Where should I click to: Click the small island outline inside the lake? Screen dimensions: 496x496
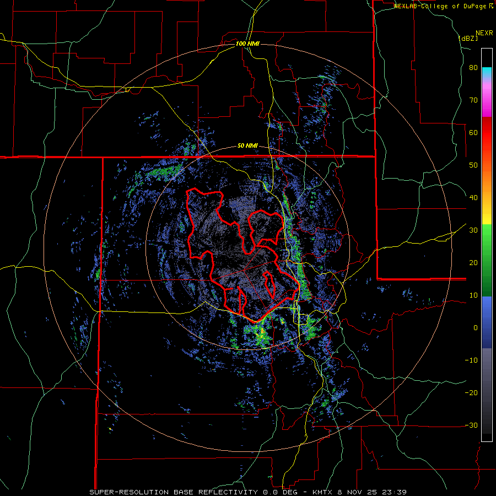pyautogui.click(x=269, y=285)
